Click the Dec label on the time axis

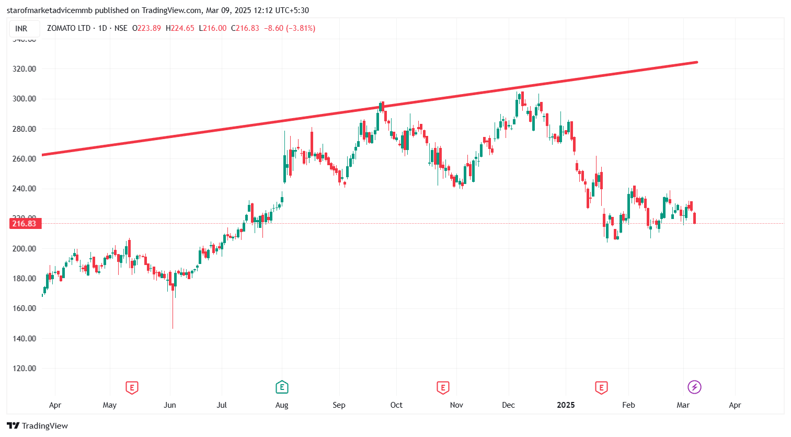coord(508,405)
